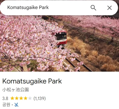Open the cherry blossom header photo
Image resolution: width=119 pixels, height=109 pixels.
[59, 43]
